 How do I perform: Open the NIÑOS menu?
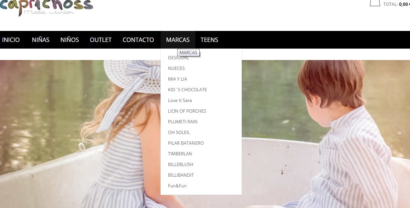70,40
